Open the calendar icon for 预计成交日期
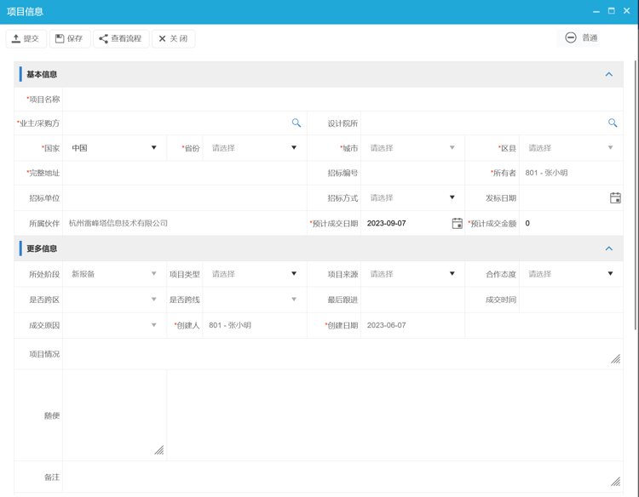The image size is (639, 497). point(457,223)
